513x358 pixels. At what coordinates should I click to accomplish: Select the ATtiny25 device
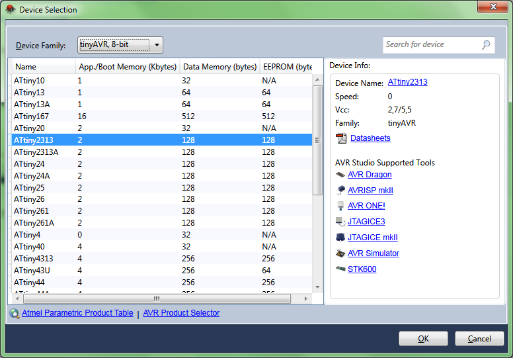point(162,188)
